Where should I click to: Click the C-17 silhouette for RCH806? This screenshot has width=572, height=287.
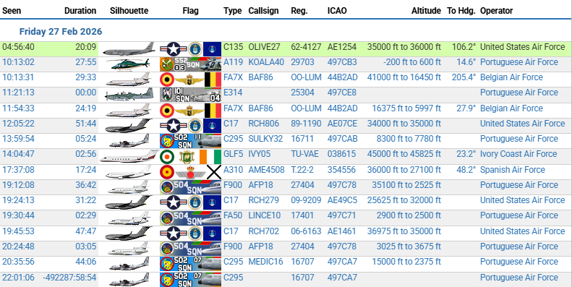pyautogui.click(x=129, y=126)
